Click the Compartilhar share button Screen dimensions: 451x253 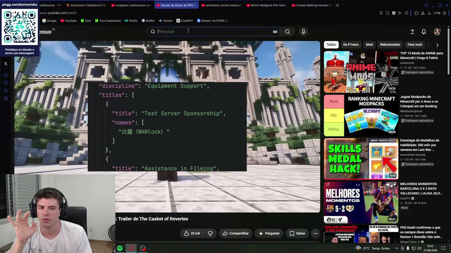(x=236, y=233)
